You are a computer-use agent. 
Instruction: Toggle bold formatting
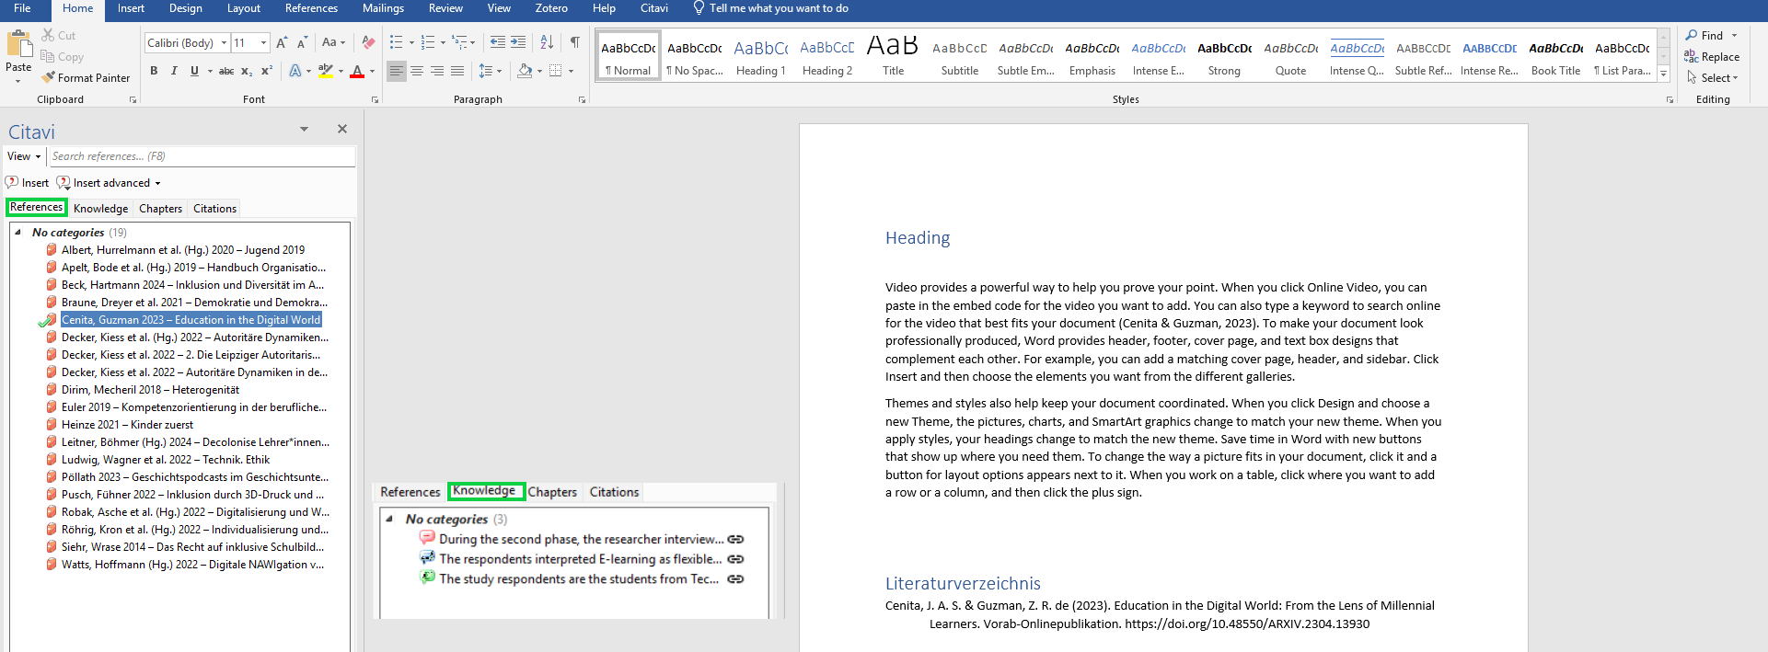click(154, 71)
